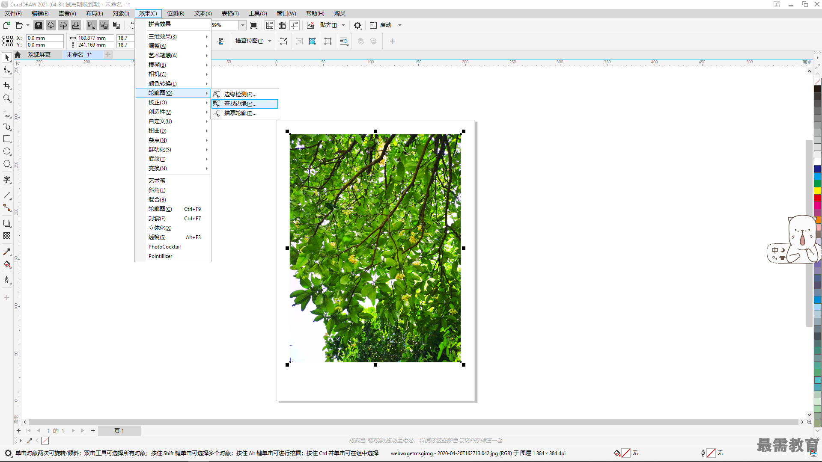
Task: Select the Shape edit tool
Action: tap(7, 71)
